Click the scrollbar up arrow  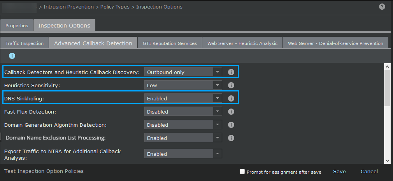[387, 66]
